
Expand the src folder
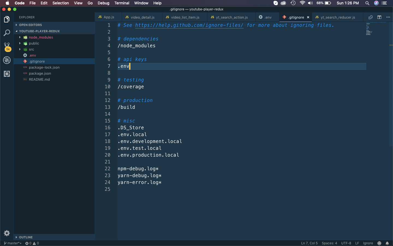[54, 49]
